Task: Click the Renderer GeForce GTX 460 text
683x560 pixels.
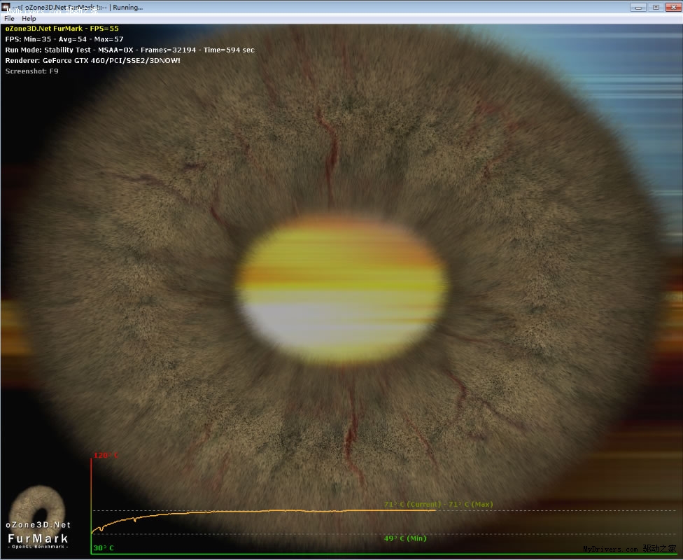Action: 92,61
